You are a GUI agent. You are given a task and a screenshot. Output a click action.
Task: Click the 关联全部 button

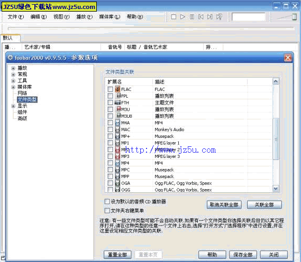[264, 205]
